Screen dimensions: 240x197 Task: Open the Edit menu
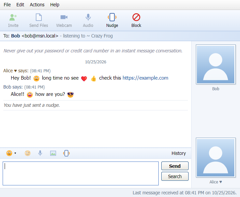point(20,5)
